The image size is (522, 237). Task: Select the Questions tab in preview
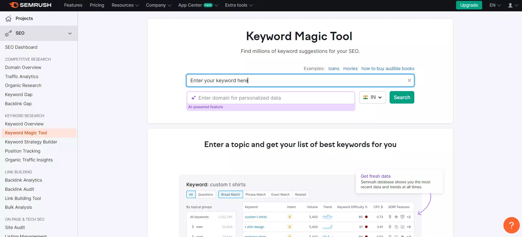click(205, 195)
